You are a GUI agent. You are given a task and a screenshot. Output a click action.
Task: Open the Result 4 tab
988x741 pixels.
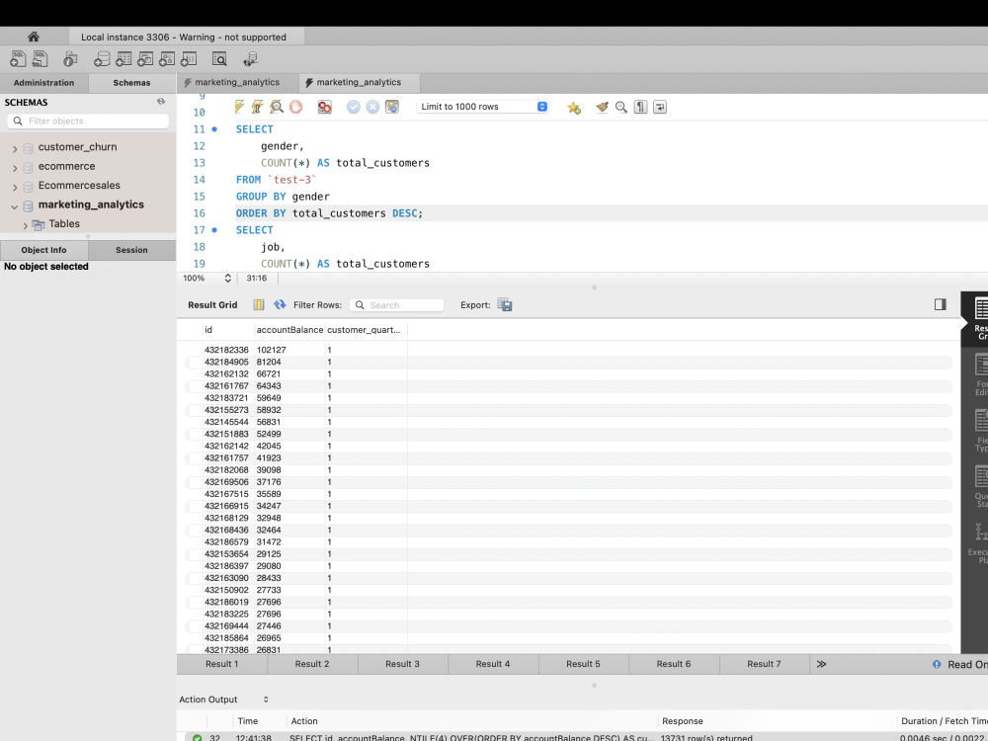click(493, 664)
